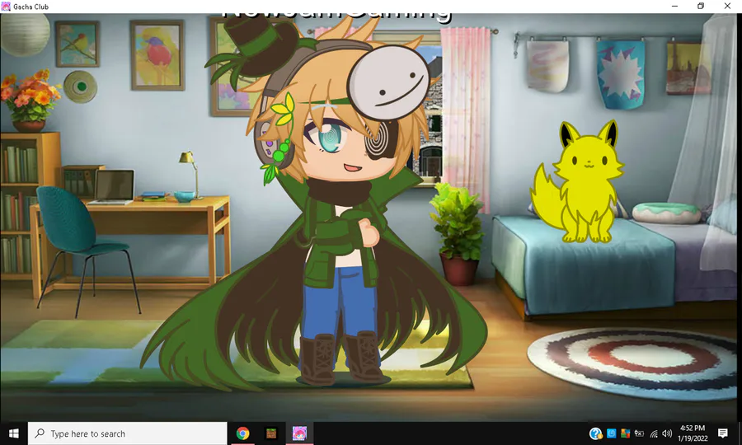Open the volume speaker tray icon
Screen dimensions: 742x445
coord(667,433)
